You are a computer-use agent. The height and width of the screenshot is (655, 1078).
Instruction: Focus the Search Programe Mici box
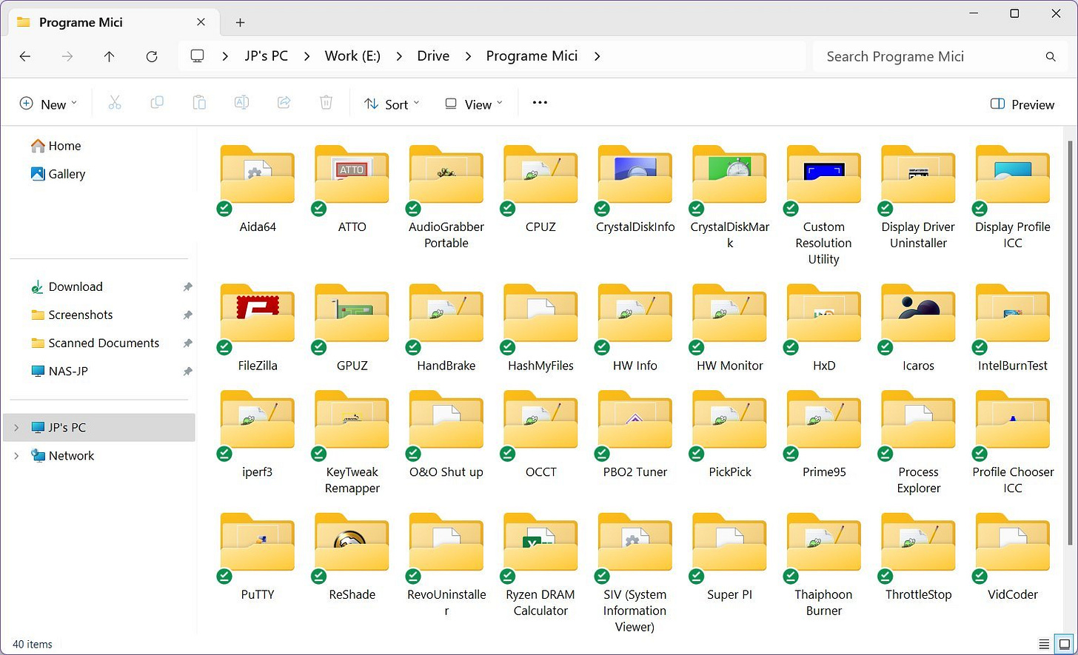pos(942,56)
